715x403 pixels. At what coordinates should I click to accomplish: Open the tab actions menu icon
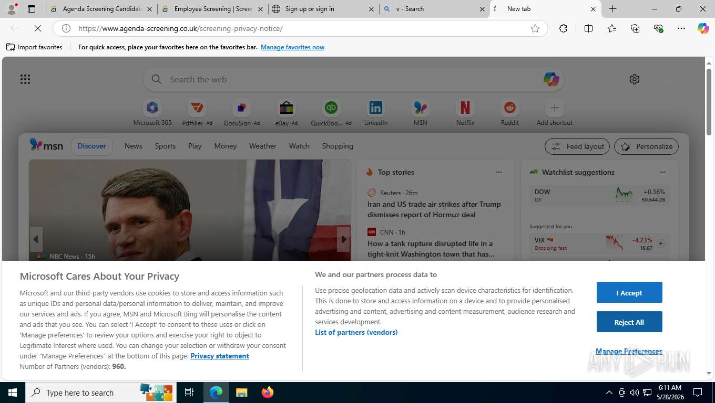[x=32, y=9]
